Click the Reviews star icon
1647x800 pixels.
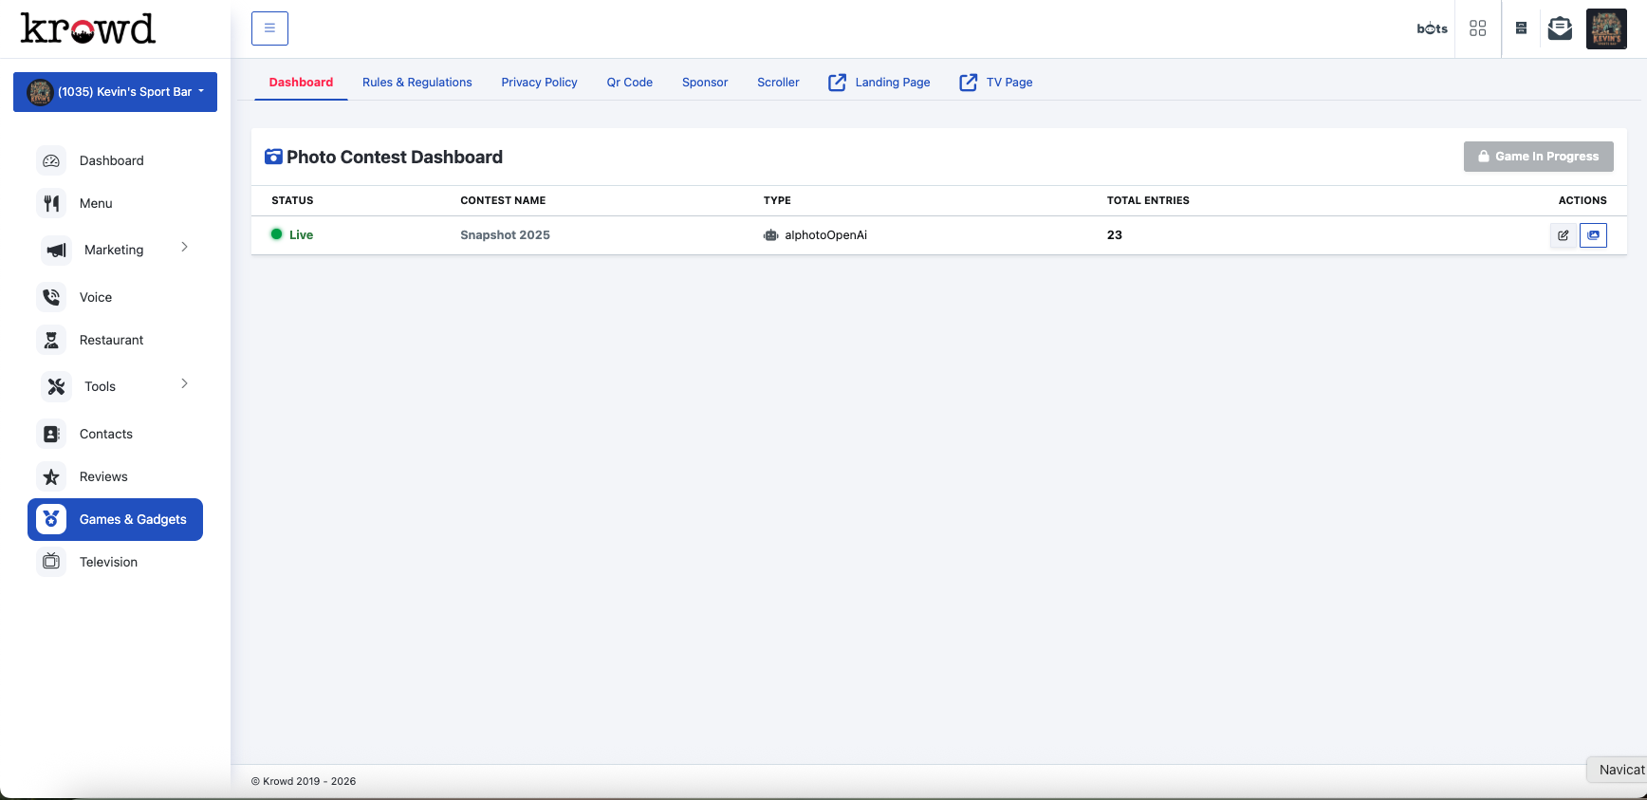pos(52,476)
